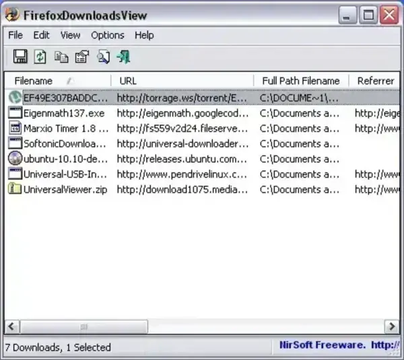
Task: Click the referrer cell in Eigenmath137.exe row
Action: coord(377,113)
